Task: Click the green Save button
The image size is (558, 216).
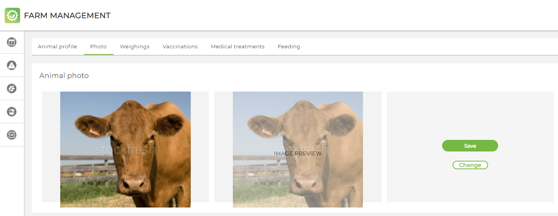Action: point(470,146)
